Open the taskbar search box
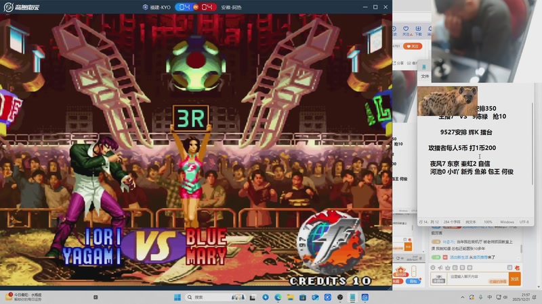 (x=215, y=297)
